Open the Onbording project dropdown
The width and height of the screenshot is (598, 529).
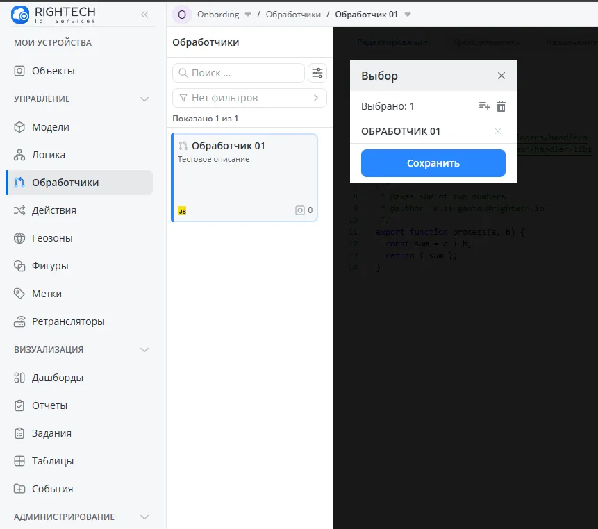coord(248,15)
